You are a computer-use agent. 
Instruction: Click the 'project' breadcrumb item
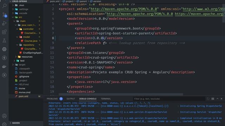(70, 1)
